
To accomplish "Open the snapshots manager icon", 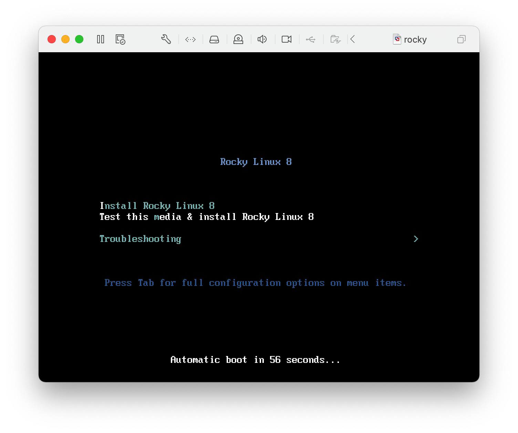I will [x=120, y=39].
